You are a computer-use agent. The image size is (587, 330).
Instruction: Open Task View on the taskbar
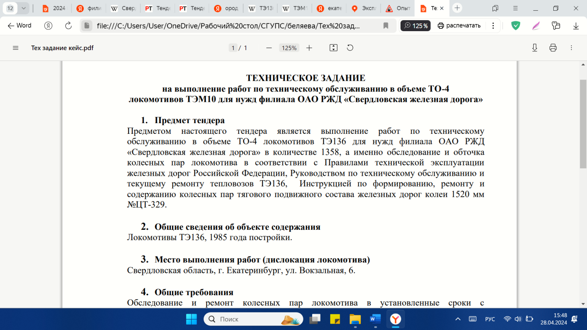point(315,319)
